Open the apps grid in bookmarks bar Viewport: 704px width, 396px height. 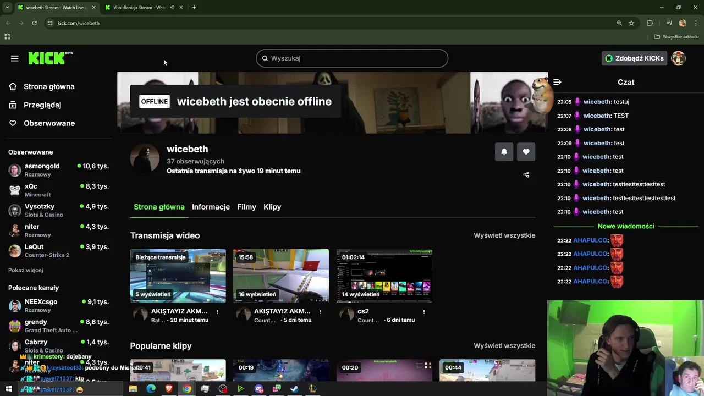[7, 37]
